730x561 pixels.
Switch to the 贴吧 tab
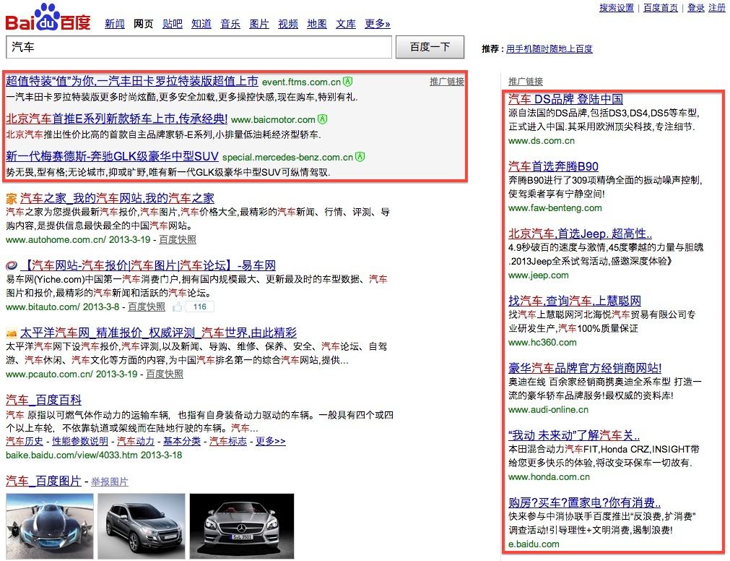point(173,24)
